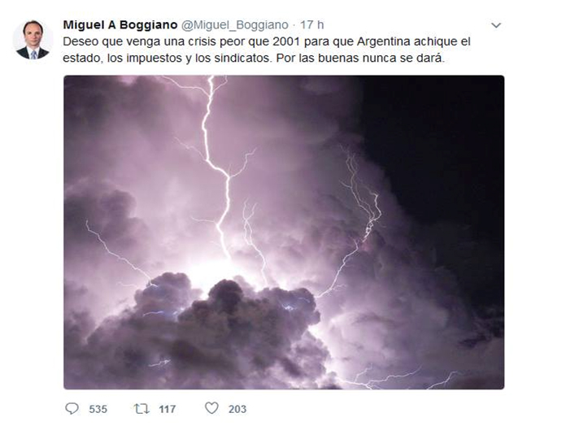Retweet using the retweet arrows icon

point(142,408)
